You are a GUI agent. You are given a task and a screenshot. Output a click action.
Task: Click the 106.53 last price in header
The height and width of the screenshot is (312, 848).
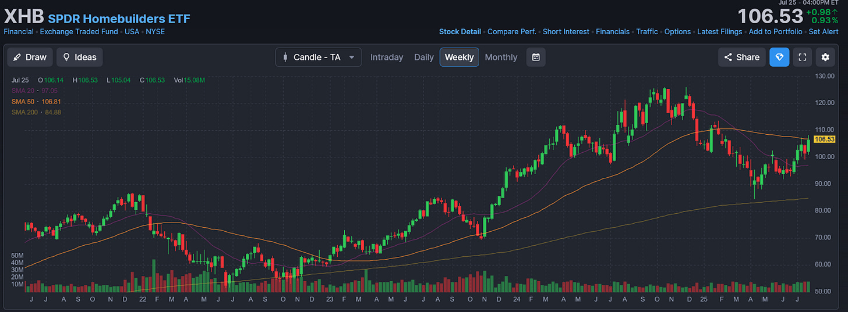(769, 16)
